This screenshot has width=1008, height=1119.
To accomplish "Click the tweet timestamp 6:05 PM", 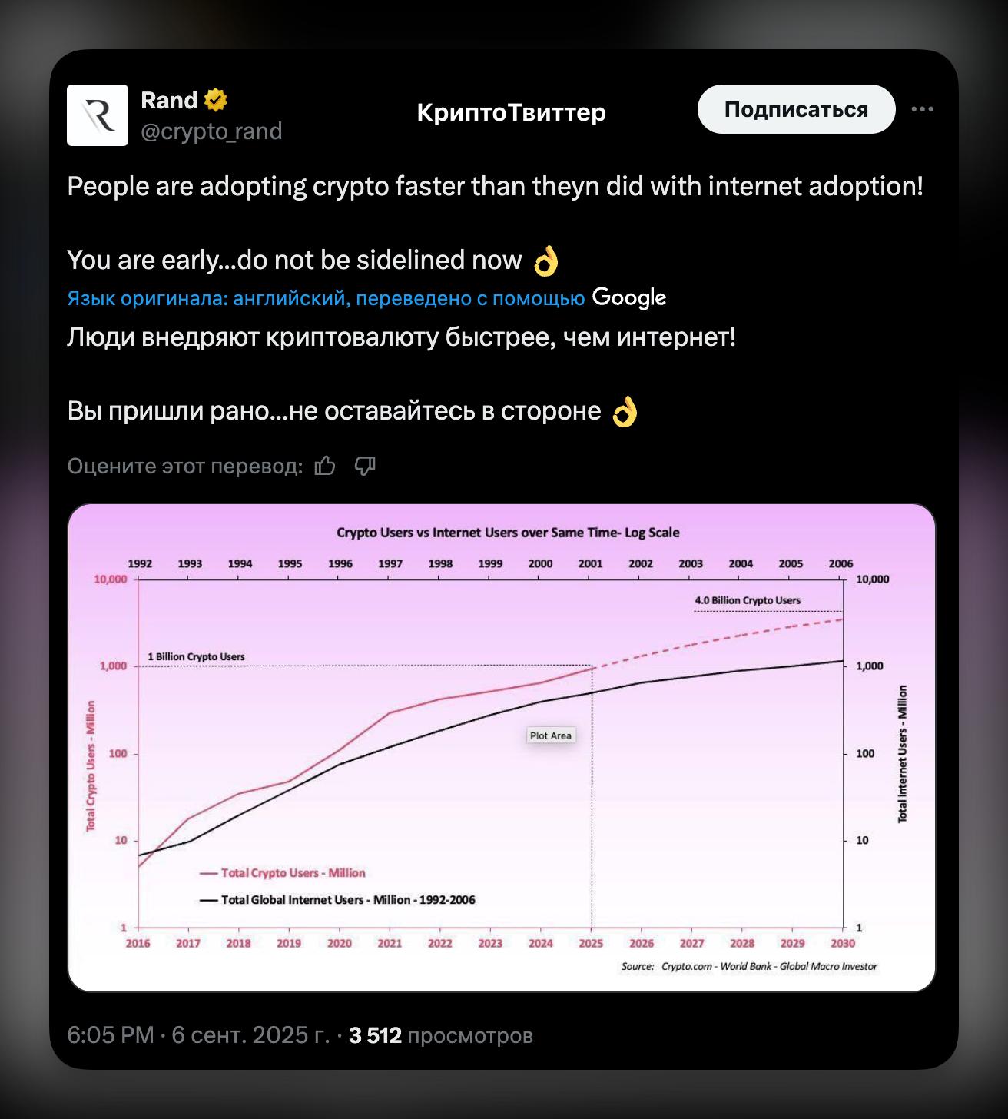I will coord(111,1035).
